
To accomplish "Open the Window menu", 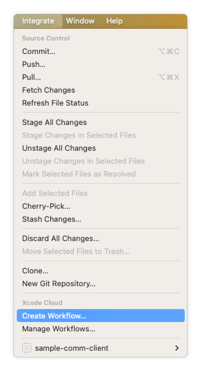I will click(x=80, y=21).
